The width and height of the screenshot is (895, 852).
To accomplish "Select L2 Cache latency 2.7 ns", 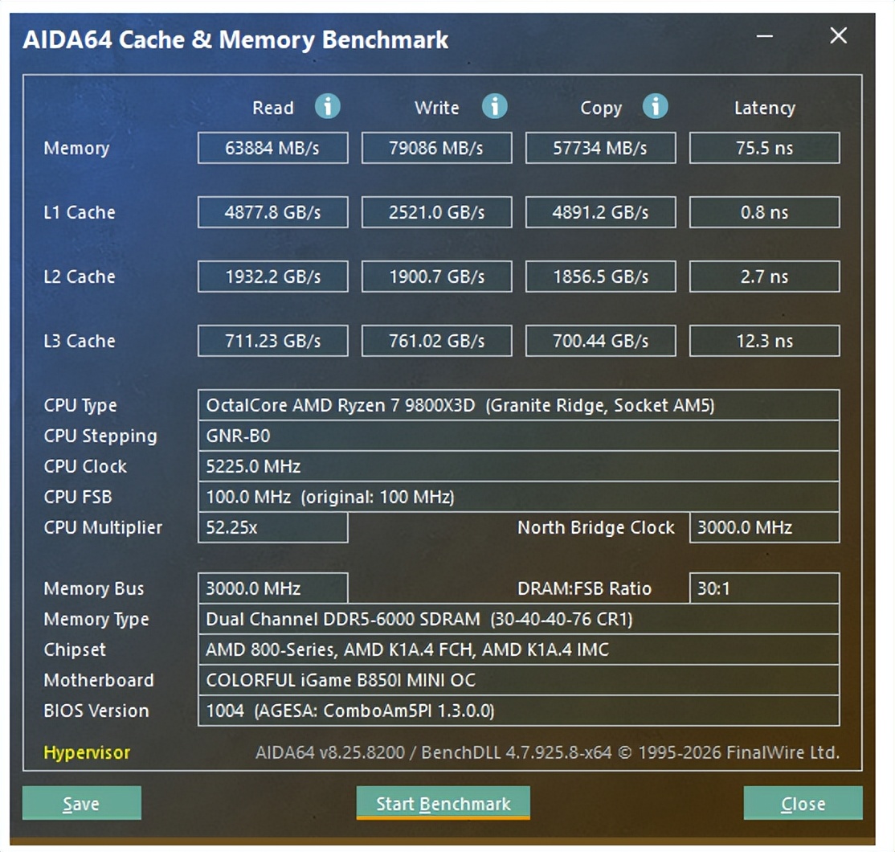I will tap(764, 276).
